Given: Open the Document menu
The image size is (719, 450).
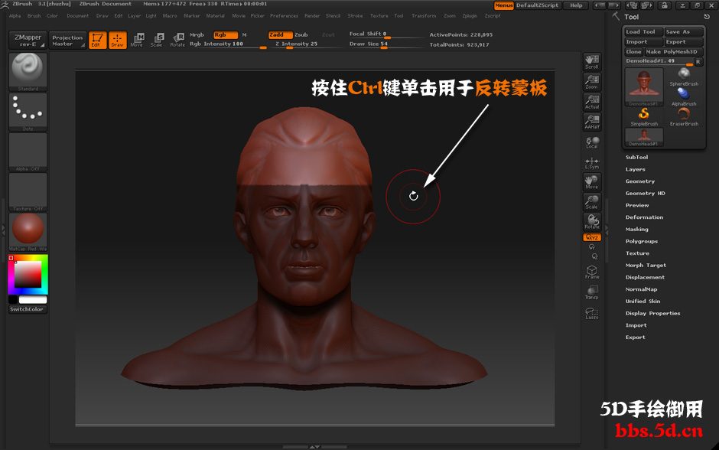Looking at the screenshot, I should (77, 15).
